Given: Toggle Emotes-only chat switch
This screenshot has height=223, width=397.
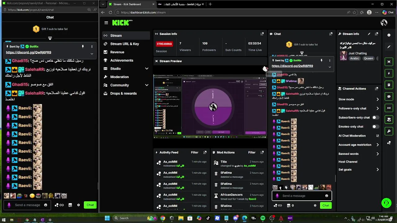Looking at the screenshot, I should [376, 126].
